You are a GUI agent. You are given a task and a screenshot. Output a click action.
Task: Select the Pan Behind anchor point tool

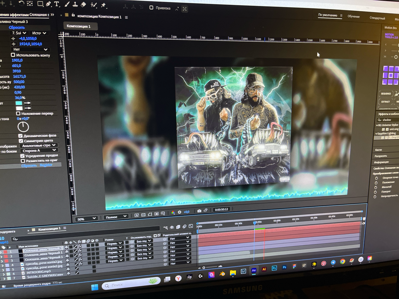30,4
